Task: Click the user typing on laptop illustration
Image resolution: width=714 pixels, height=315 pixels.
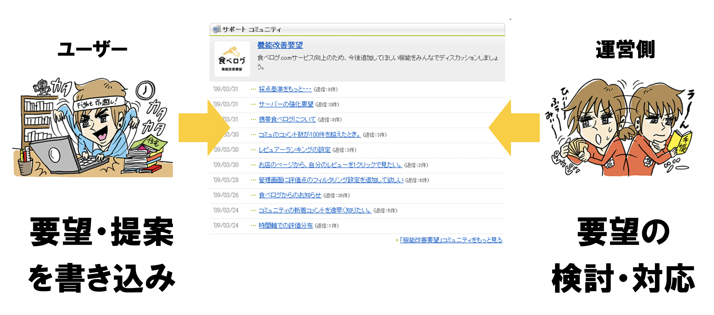Action: [93, 127]
